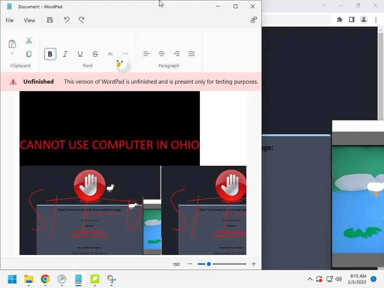This screenshot has height=288, width=384.
Task: Open the green goose app in taskbar
Action: 95,279
